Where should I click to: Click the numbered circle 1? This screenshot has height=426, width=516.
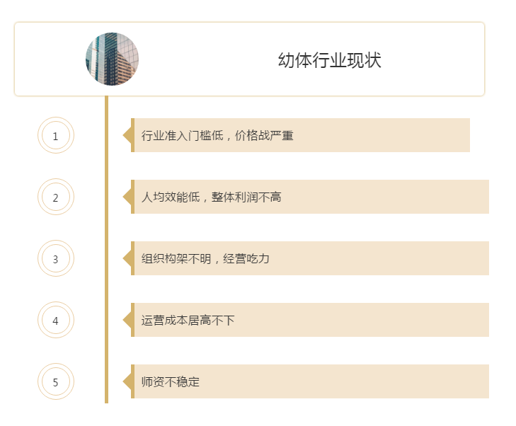(56, 136)
